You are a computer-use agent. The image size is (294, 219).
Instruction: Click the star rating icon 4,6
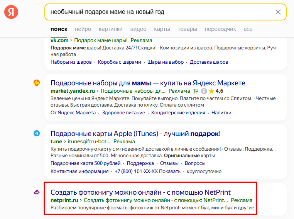coord(211,91)
